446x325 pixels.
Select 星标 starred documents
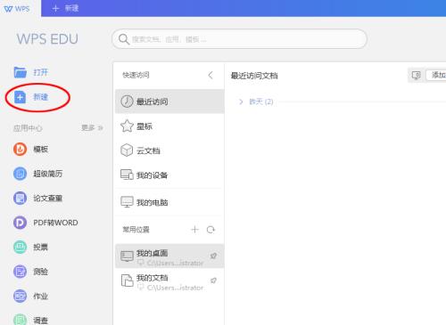169,126
